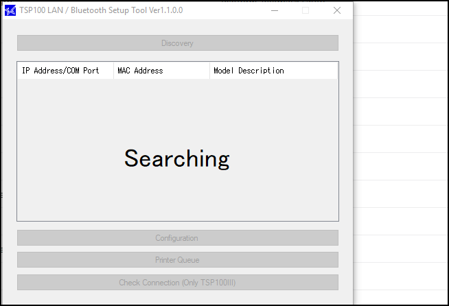Click the Star app icon in title bar
The height and width of the screenshot is (306, 449).
(10, 10)
